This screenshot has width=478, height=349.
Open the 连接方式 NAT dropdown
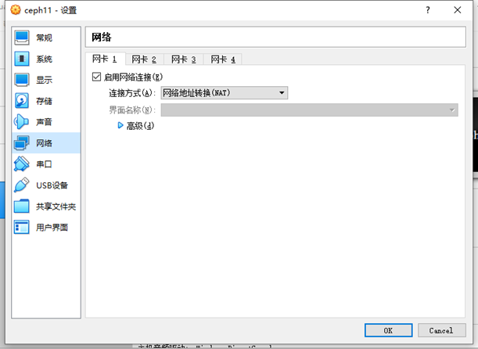224,92
